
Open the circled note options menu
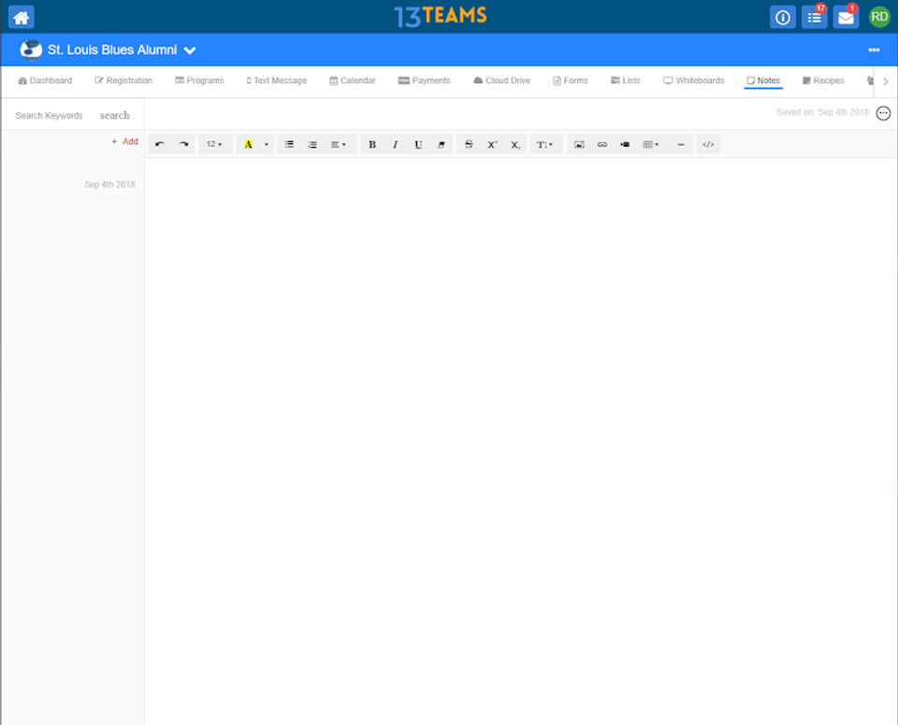(883, 113)
